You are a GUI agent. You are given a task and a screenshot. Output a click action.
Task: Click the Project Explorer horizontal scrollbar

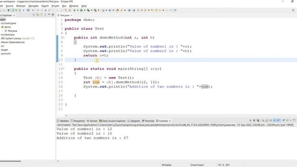tap(10, 161)
